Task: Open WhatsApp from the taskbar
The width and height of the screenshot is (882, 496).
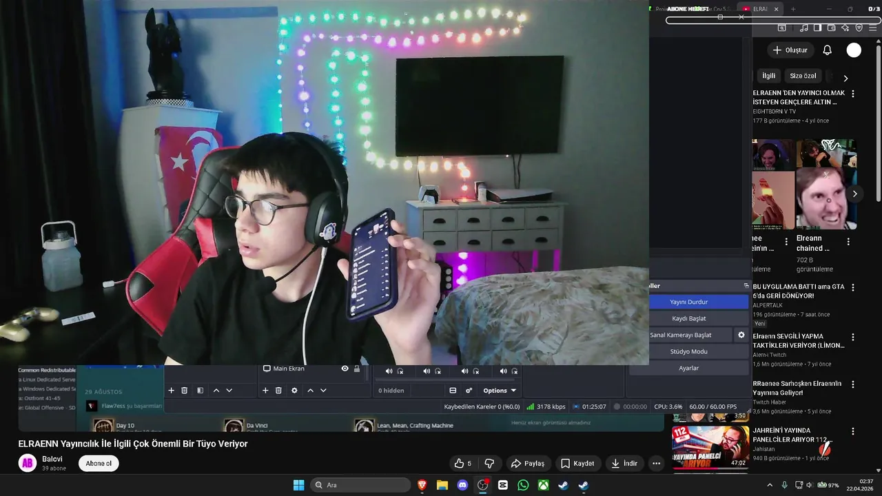Action: point(523,485)
